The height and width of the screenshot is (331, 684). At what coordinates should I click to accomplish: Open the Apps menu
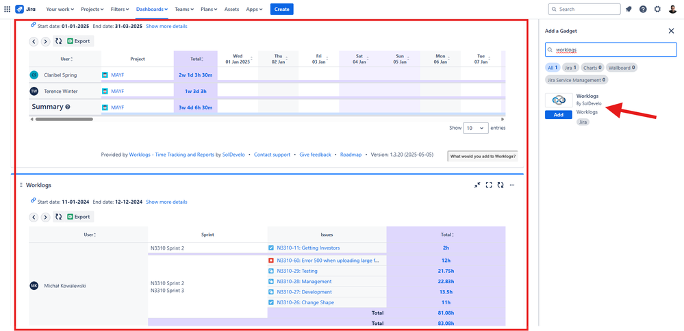point(254,9)
